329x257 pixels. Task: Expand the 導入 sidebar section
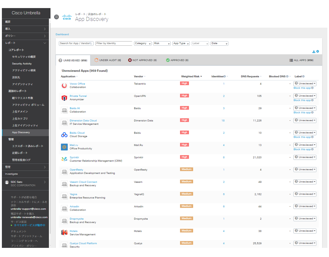pyautogui.click(x=26, y=29)
